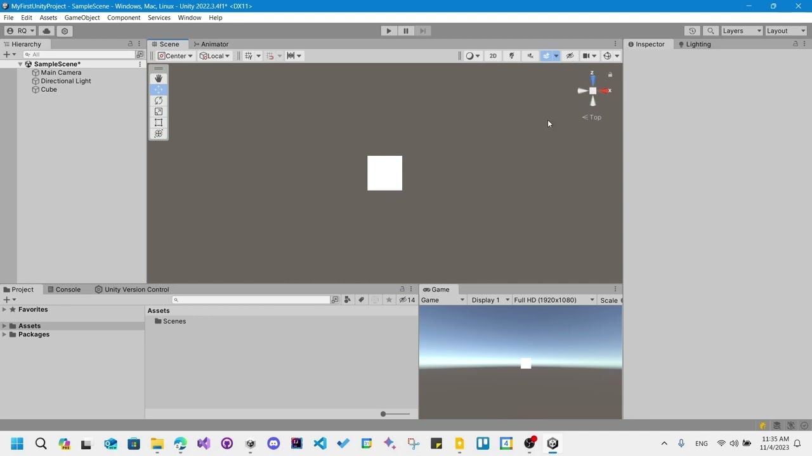Open the File menu
Image resolution: width=812 pixels, height=456 pixels.
[9, 18]
